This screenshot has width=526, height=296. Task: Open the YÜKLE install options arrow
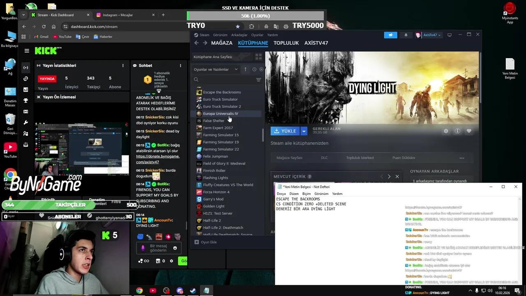click(x=304, y=131)
